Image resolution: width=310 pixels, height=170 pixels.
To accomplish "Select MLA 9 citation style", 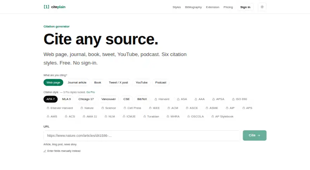I will click(x=66, y=99).
